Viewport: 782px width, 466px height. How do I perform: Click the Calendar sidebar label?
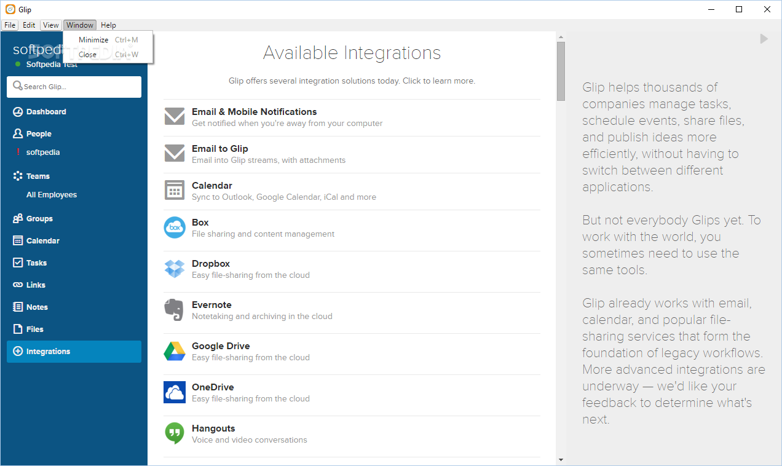click(x=43, y=240)
